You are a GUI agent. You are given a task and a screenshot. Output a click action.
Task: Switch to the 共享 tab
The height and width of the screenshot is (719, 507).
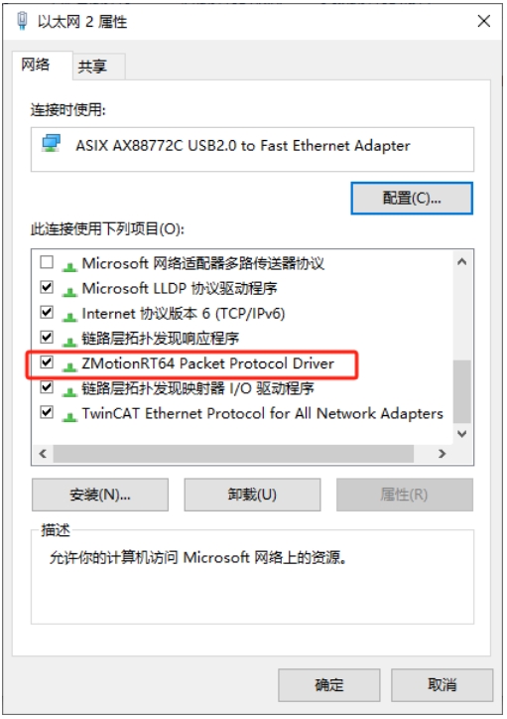tap(92, 67)
